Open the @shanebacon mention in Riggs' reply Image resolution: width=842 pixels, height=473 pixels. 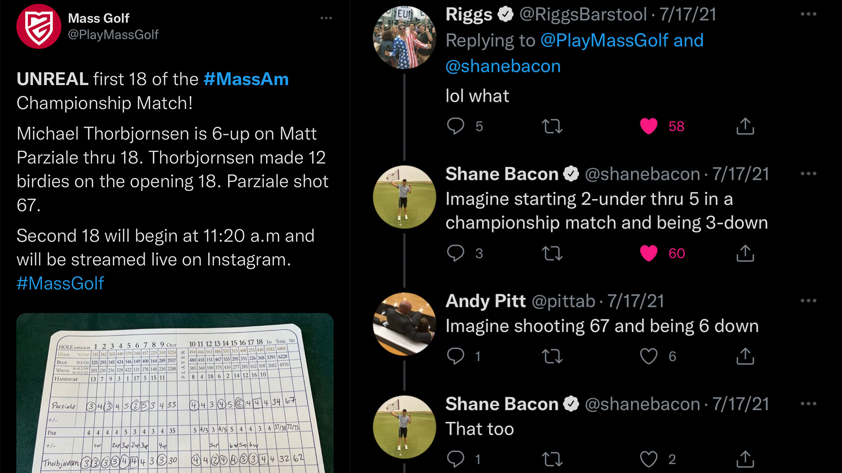pos(503,66)
